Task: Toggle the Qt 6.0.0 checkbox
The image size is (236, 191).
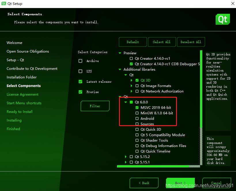Action: pyautogui.click(x=131, y=102)
